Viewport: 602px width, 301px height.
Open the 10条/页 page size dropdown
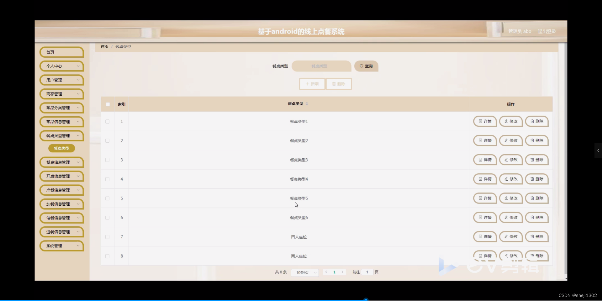(x=304, y=273)
